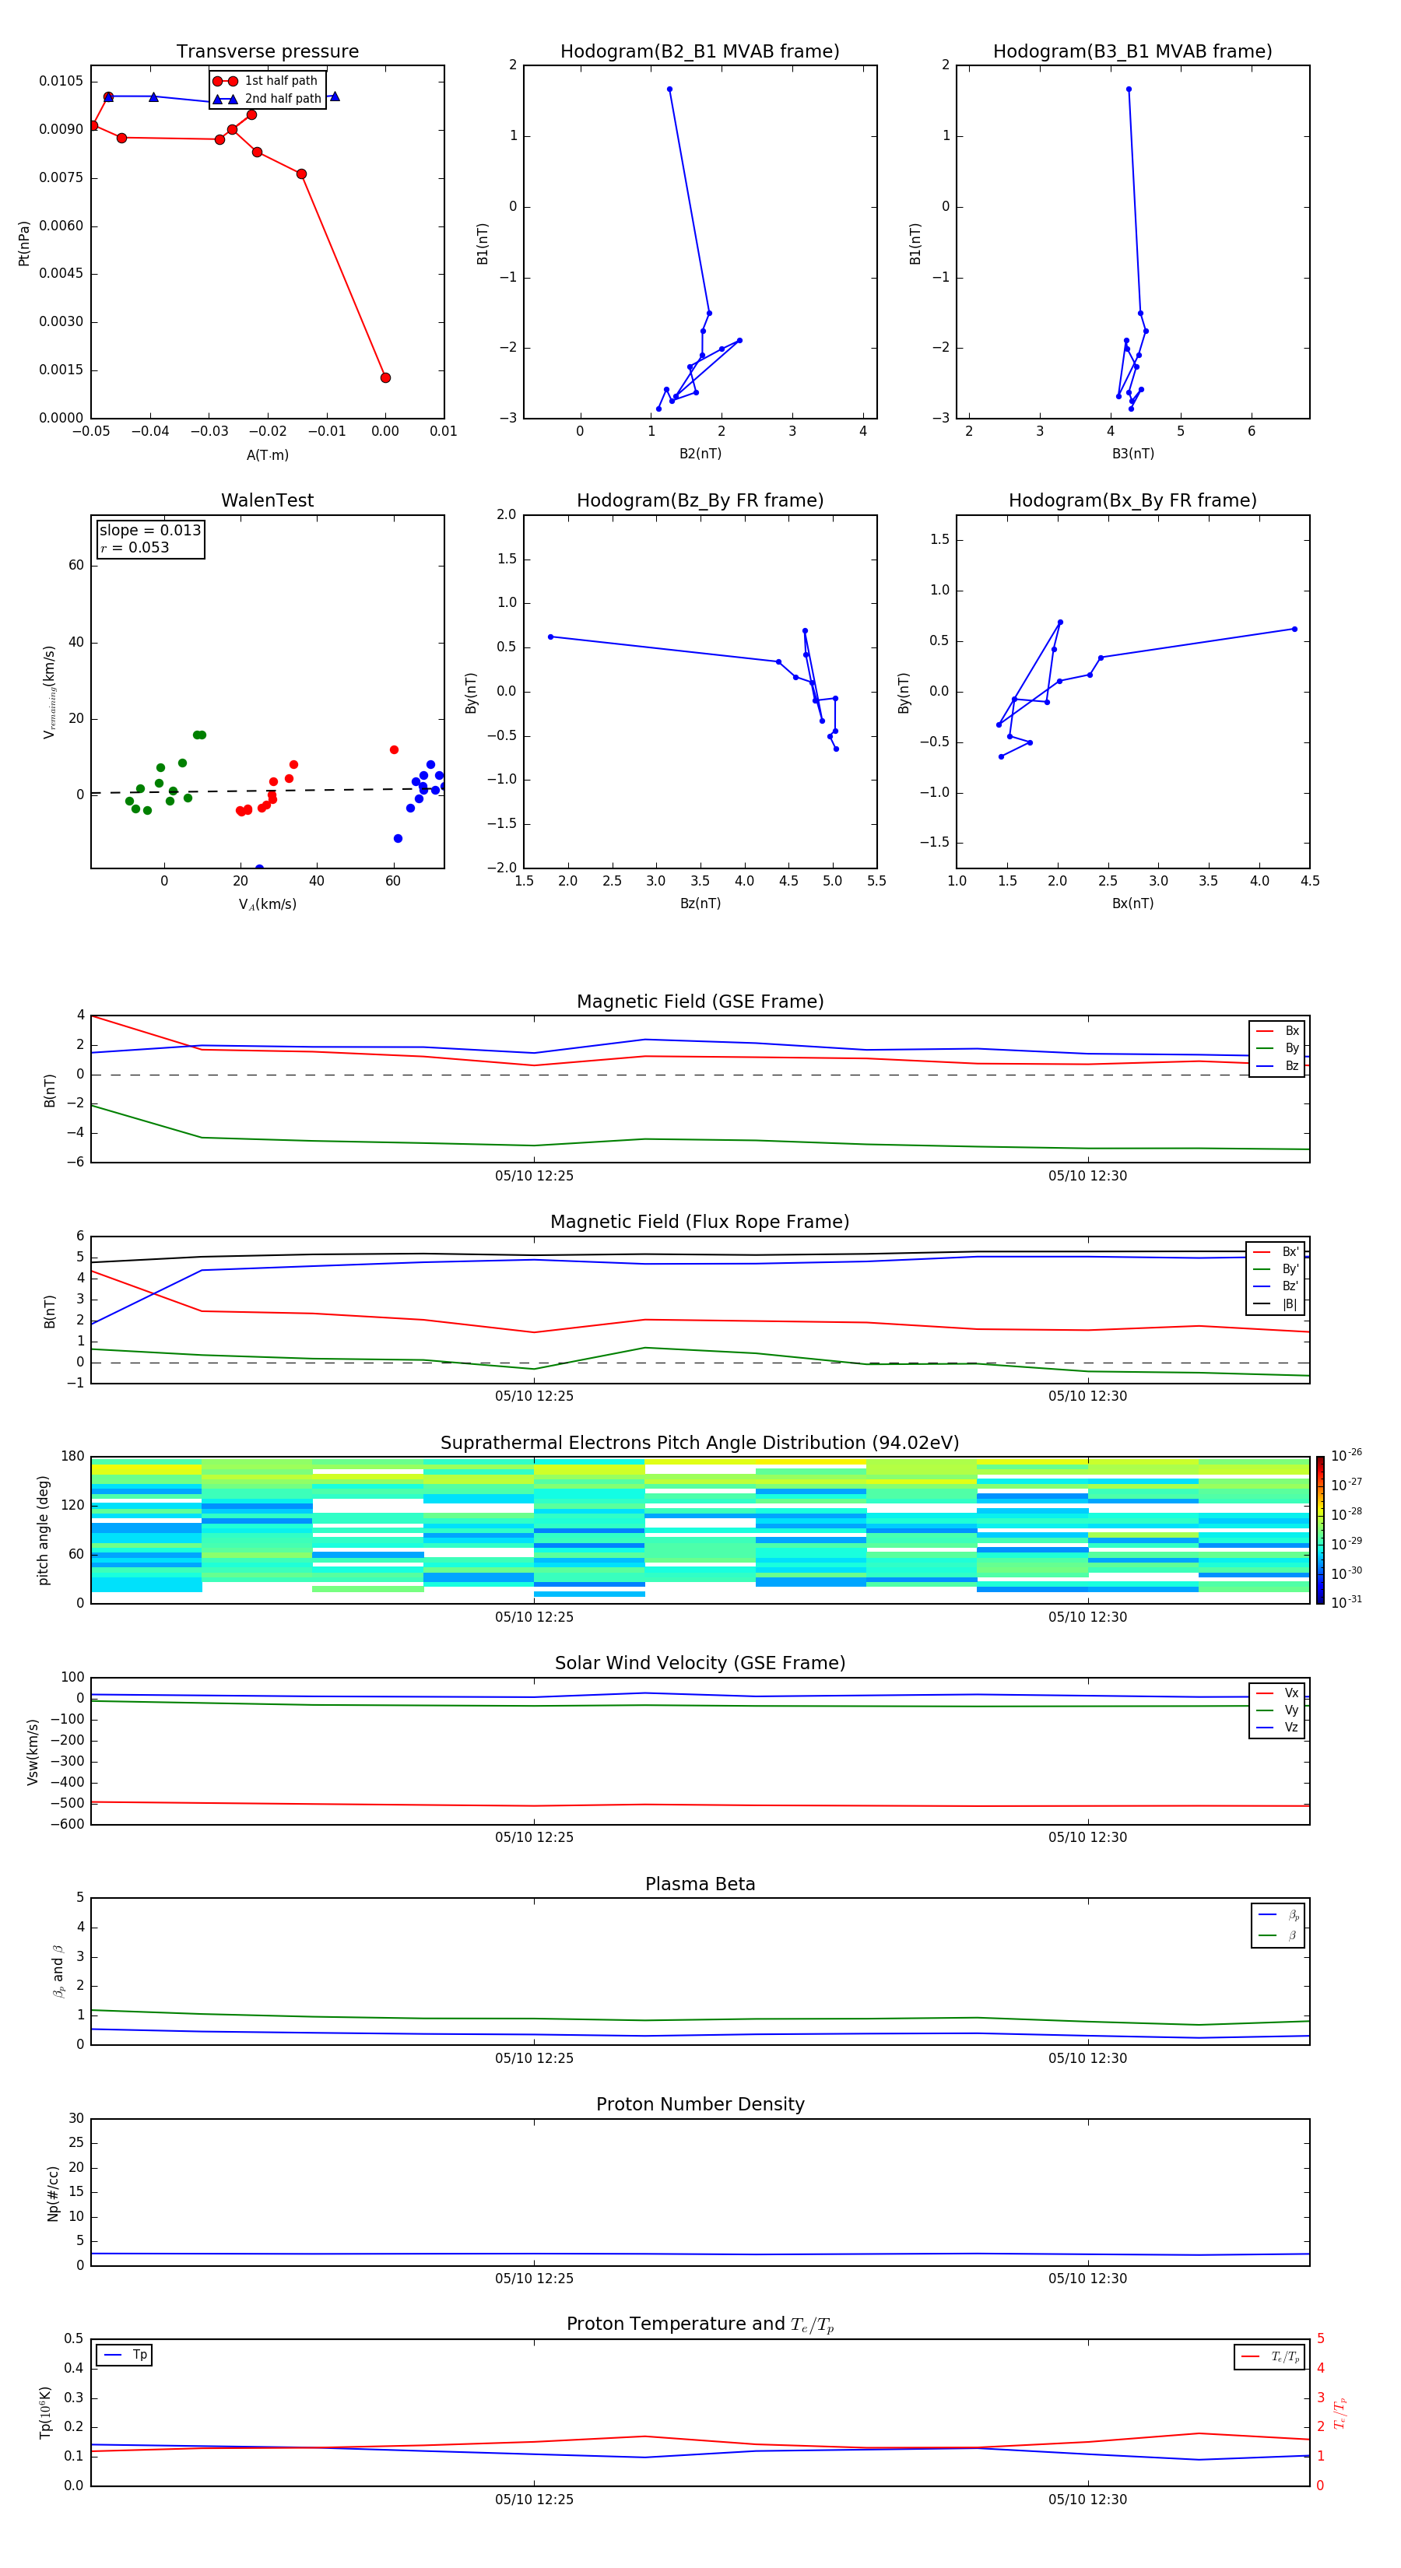Click the lowest red point in Transverse pressure plot

coord(385,378)
